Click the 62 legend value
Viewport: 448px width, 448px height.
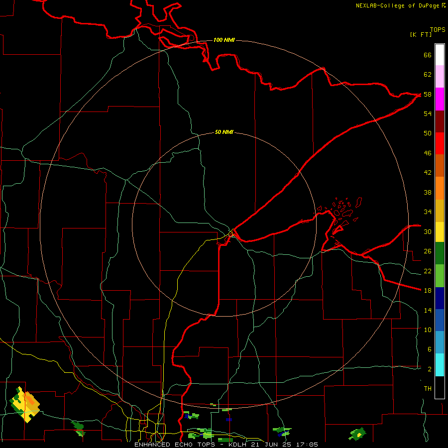[428, 75]
